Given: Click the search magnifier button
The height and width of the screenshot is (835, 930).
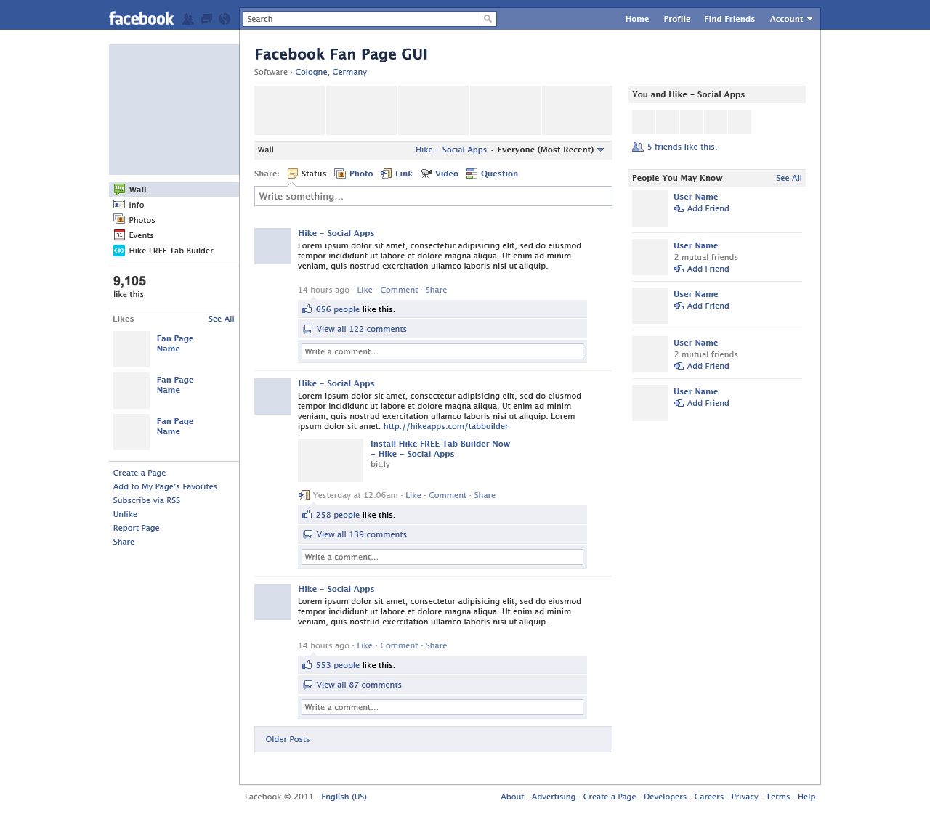Looking at the screenshot, I should [x=488, y=19].
